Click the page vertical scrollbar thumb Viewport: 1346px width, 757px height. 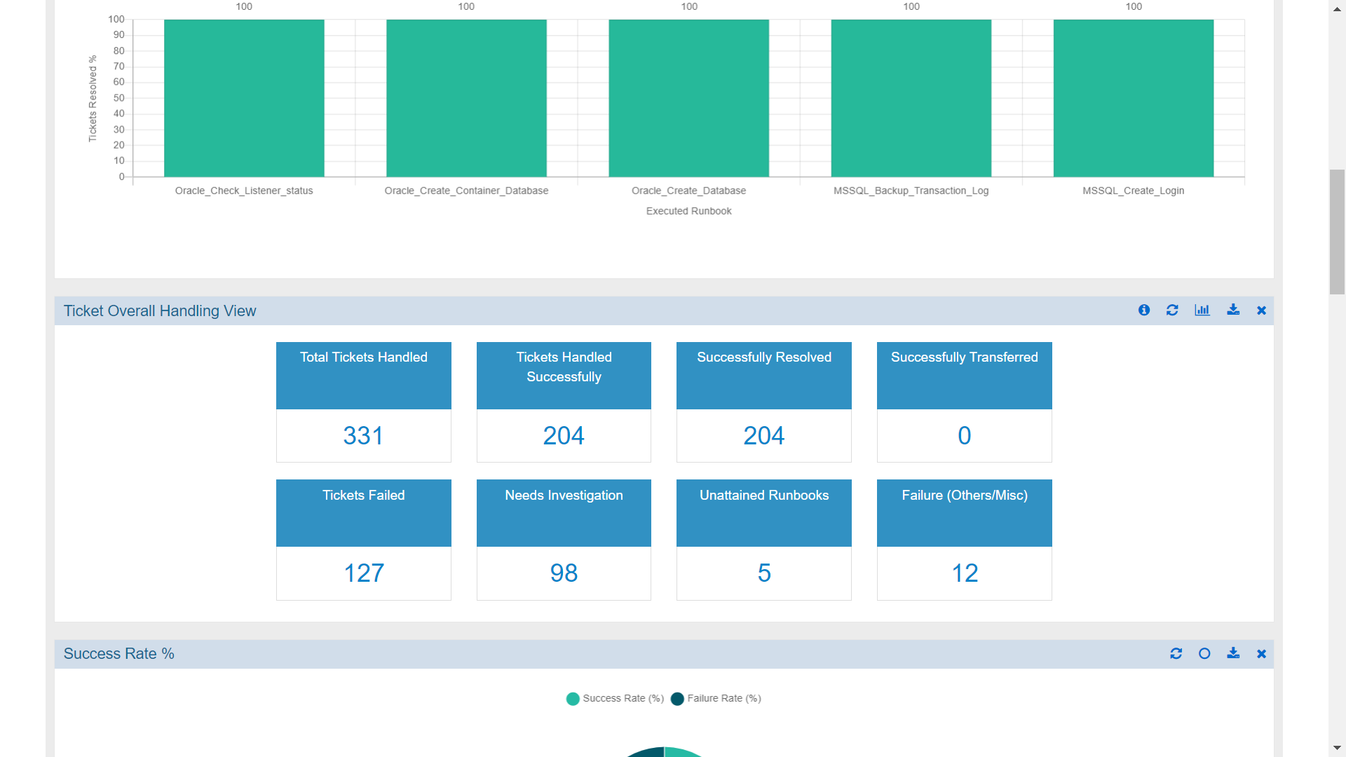pos(1337,231)
